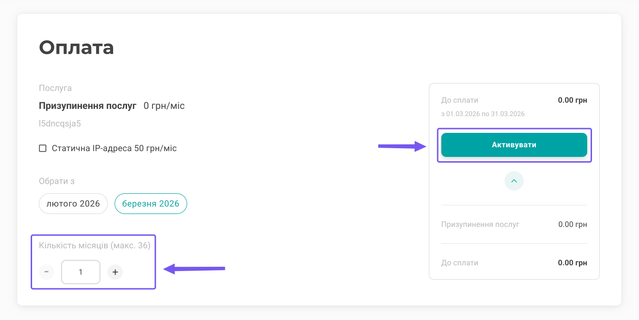Click the Оплата page heading
639x320 pixels.
(x=76, y=47)
